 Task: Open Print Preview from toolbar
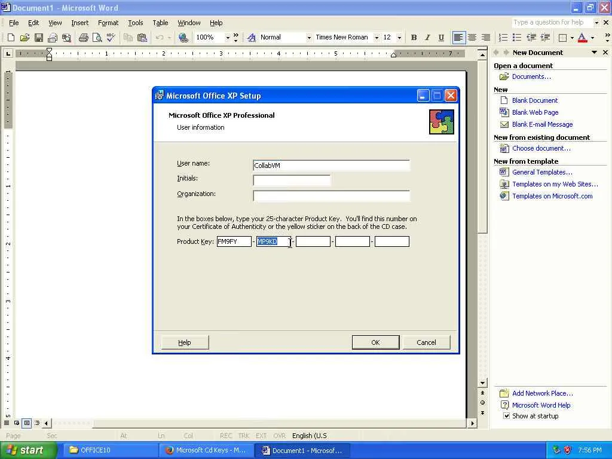click(97, 38)
